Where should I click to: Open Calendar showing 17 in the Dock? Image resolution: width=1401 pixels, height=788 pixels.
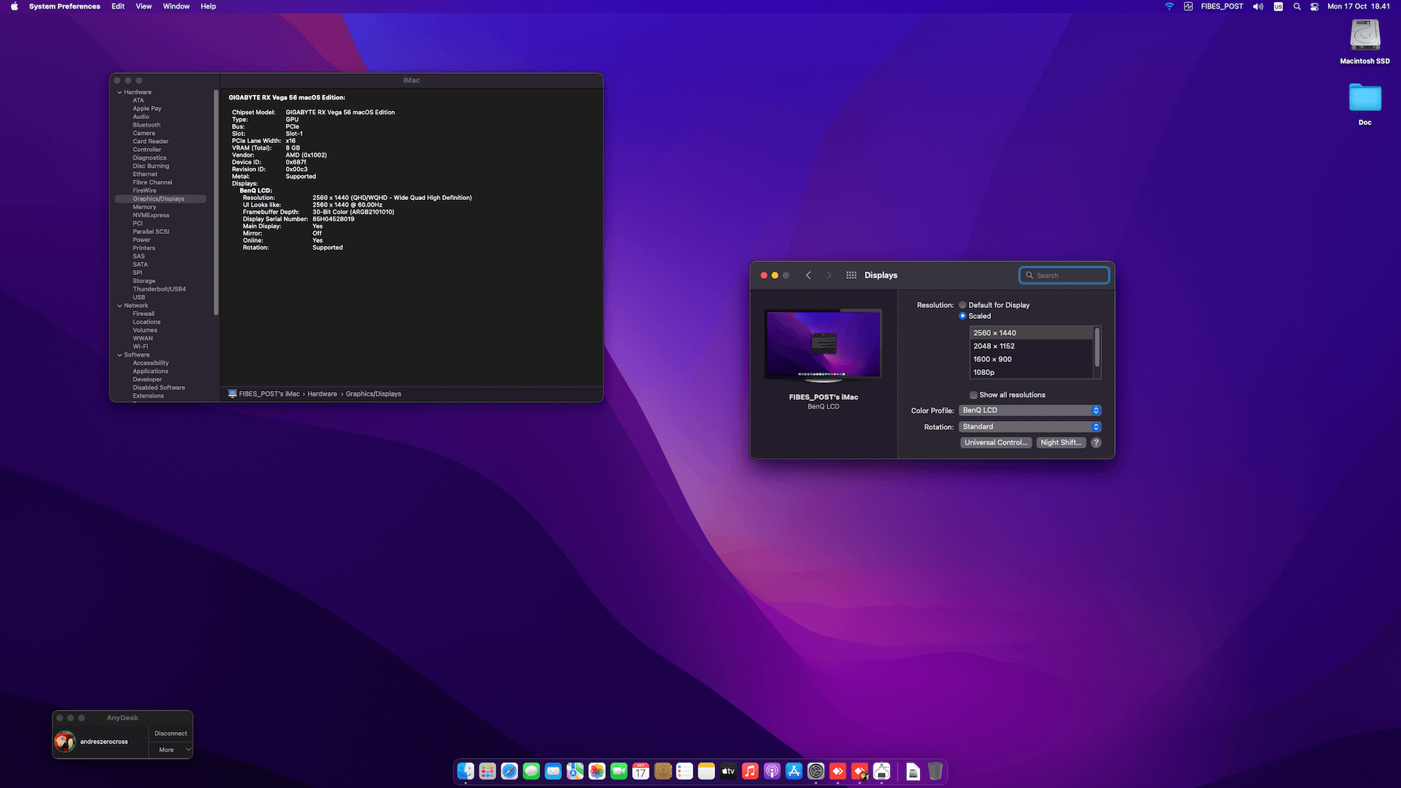641,771
